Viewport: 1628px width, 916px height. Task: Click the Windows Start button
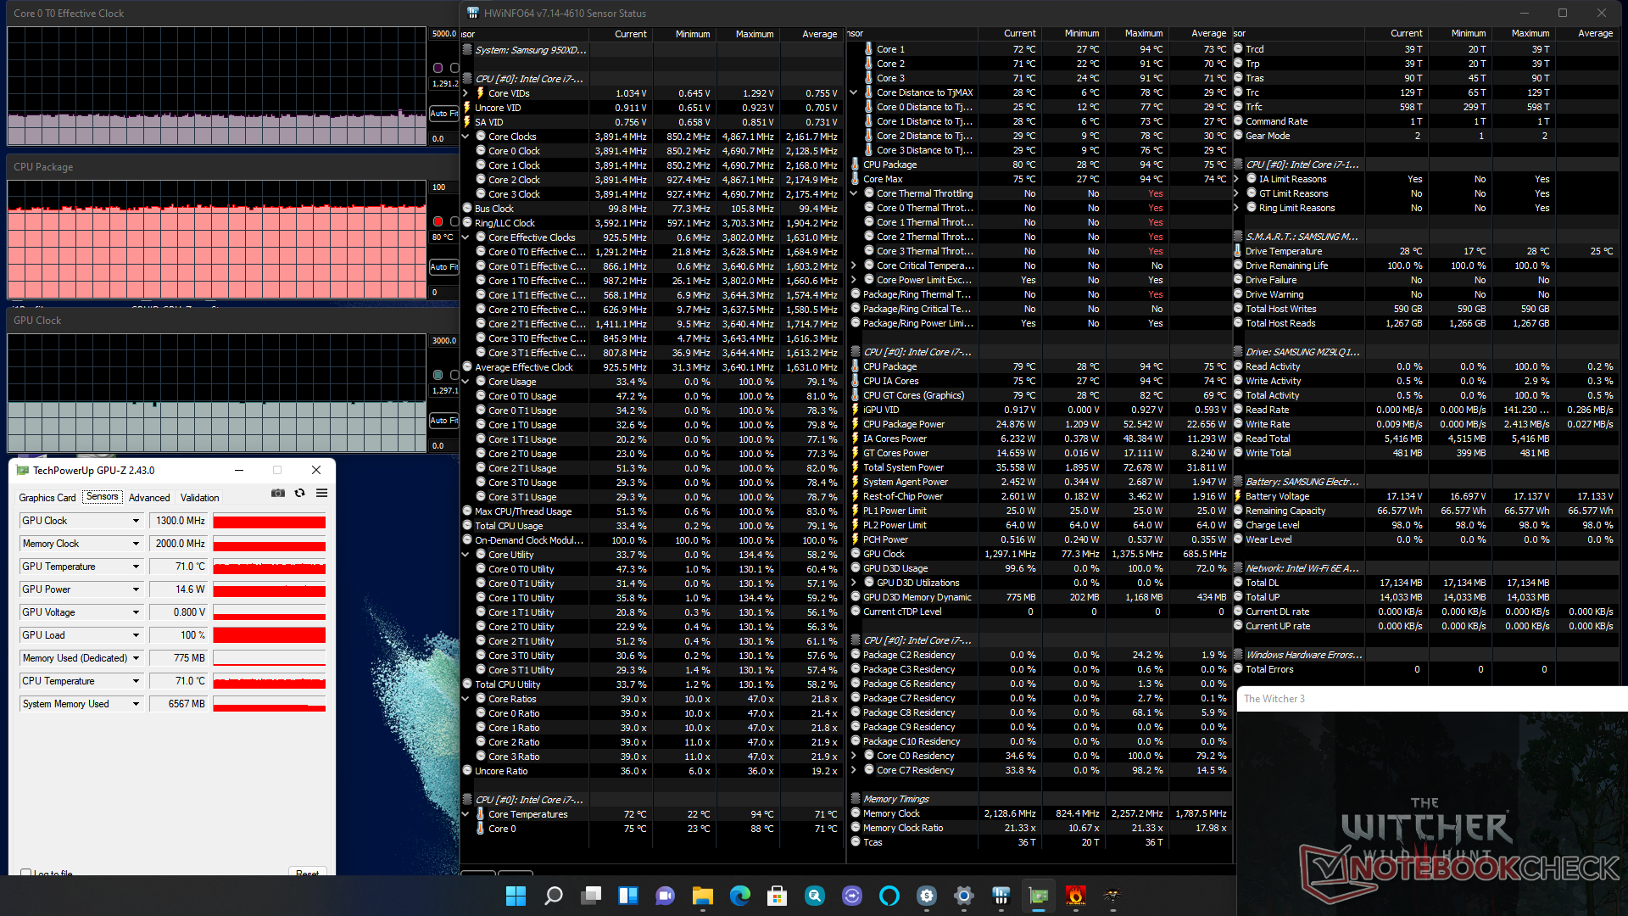(516, 896)
